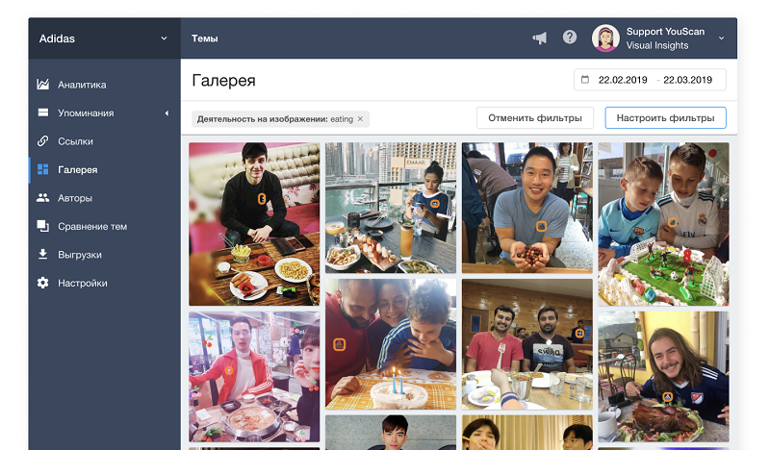770x450 pixels.
Task: Click the Сравнение тем compare icon
Action: coord(42,226)
